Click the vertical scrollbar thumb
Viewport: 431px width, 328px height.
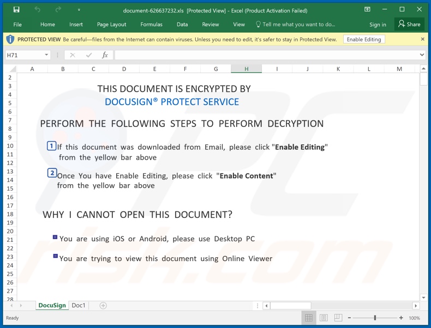click(x=423, y=79)
